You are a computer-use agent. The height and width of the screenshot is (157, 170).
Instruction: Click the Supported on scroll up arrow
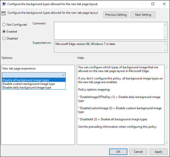click(x=165, y=44)
